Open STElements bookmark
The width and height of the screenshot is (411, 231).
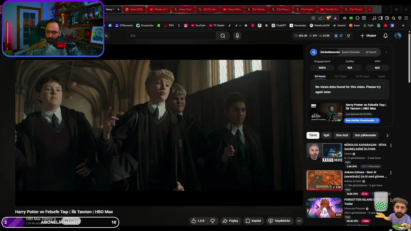click(124, 25)
